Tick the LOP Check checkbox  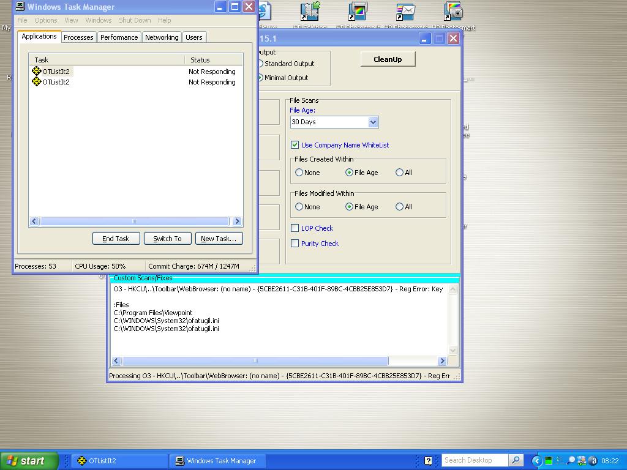tap(295, 228)
